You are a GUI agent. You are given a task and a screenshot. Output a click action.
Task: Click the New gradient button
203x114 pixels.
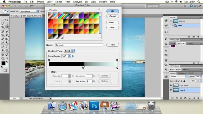[113, 45]
